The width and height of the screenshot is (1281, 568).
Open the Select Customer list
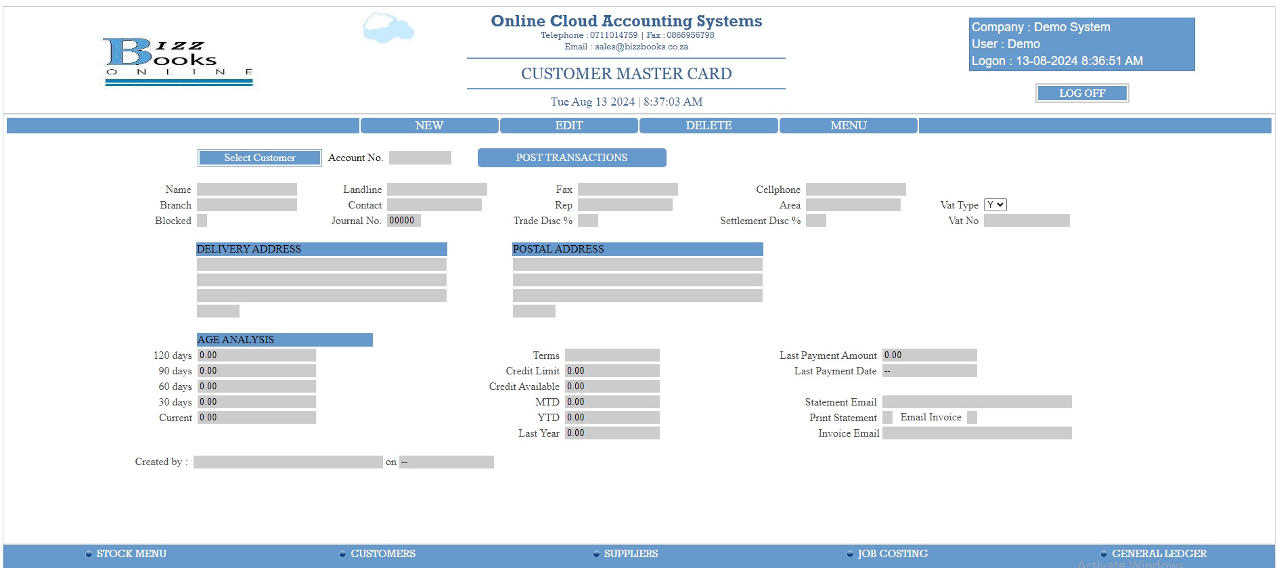[259, 158]
